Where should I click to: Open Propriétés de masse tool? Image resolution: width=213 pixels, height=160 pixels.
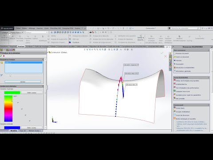coord(20,38)
